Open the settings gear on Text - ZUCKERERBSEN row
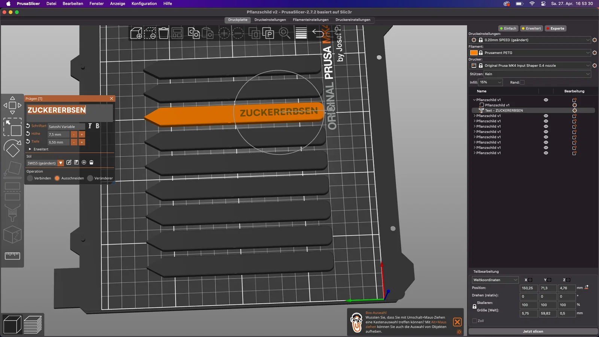The width and height of the screenshot is (599, 337). click(575, 110)
